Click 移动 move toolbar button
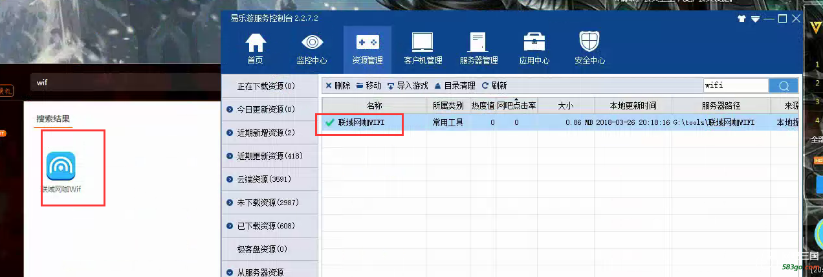The width and height of the screenshot is (823, 277). tap(369, 85)
